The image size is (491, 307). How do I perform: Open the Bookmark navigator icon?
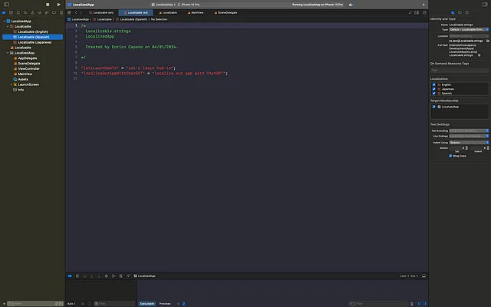(x=18, y=13)
